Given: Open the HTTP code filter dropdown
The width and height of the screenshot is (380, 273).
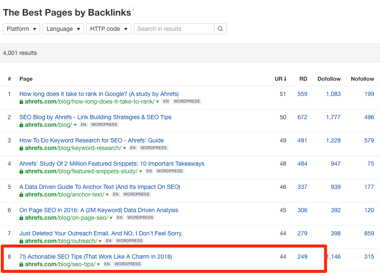Looking at the screenshot, I should 109,29.
